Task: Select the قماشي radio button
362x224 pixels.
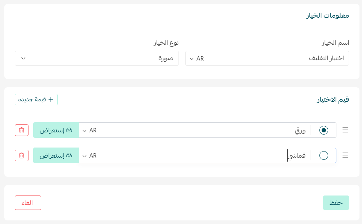Action: 323,155
